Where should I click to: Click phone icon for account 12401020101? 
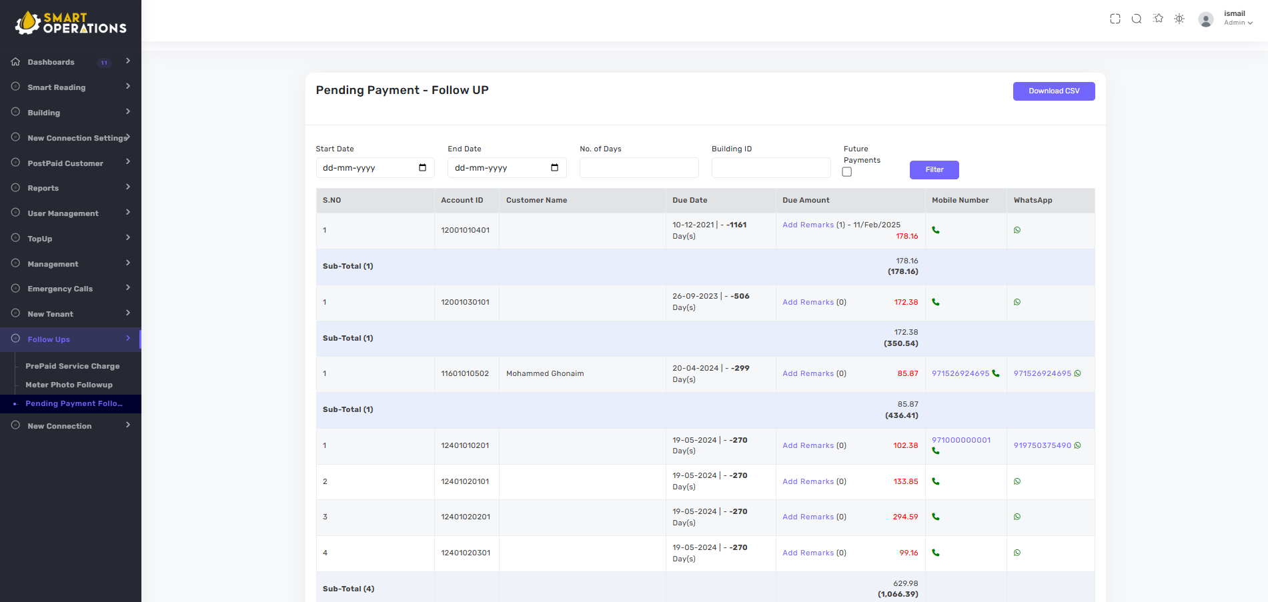point(936,481)
